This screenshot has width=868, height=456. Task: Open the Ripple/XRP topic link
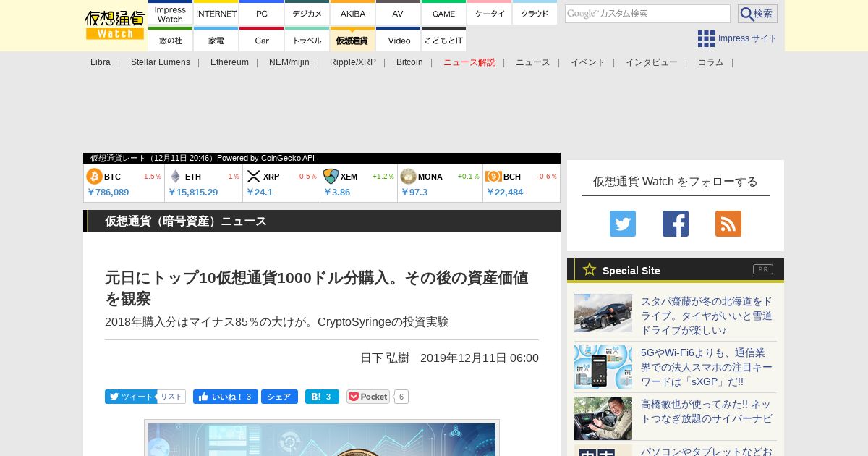353,62
